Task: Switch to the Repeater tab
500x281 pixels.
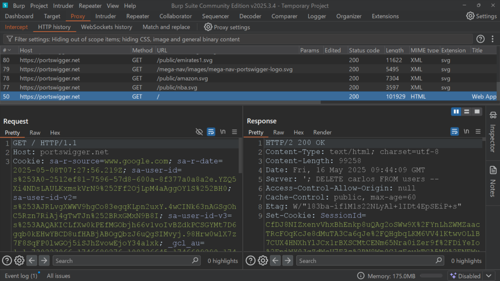Action: tap(137, 16)
